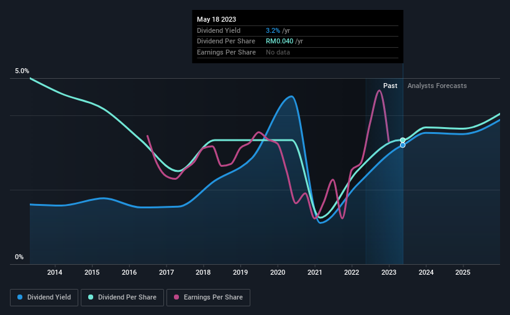The height and width of the screenshot is (315, 510).
Task: Click the 2016 x-axis label
Action: [x=129, y=272]
